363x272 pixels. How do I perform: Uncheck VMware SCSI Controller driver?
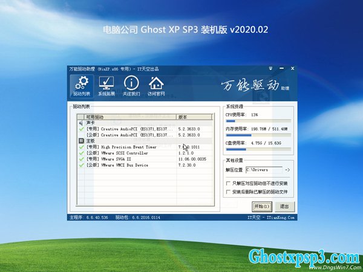(x=81, y=153)
